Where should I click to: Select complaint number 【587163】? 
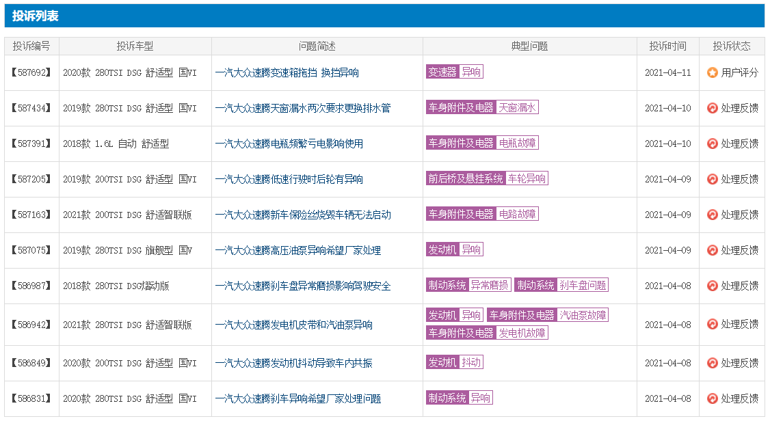click(31, 215)
